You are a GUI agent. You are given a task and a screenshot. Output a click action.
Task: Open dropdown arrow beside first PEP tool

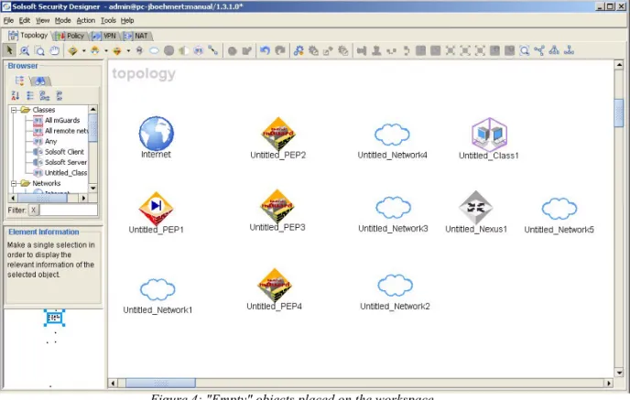[83, 50]
